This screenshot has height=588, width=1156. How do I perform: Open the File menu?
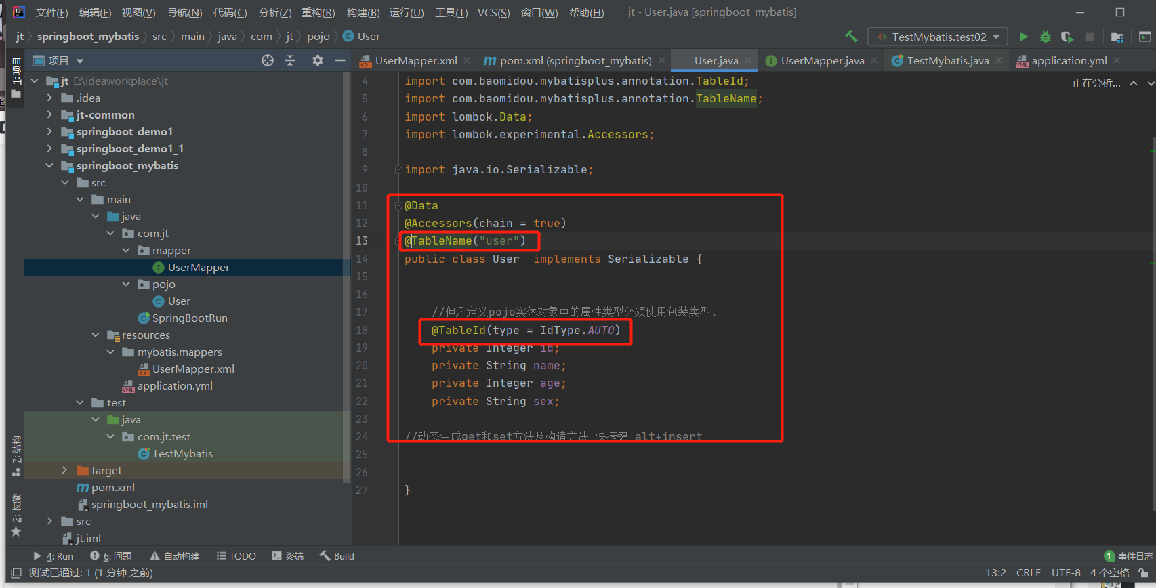click(x=51, y=12)
